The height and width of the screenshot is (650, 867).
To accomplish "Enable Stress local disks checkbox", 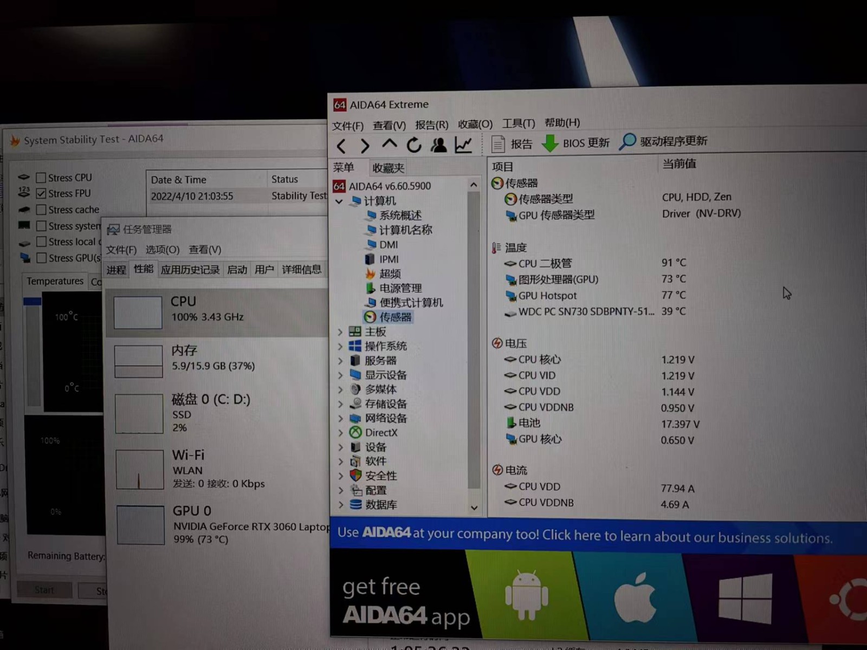I will 41,242.
